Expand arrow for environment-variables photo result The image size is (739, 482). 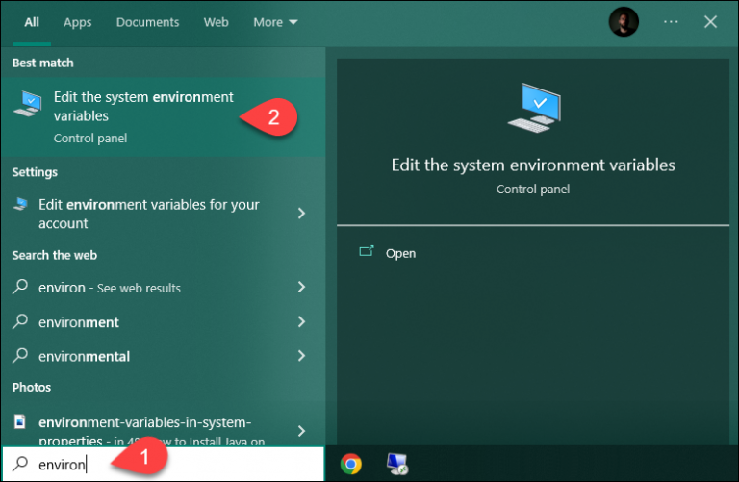301,431
